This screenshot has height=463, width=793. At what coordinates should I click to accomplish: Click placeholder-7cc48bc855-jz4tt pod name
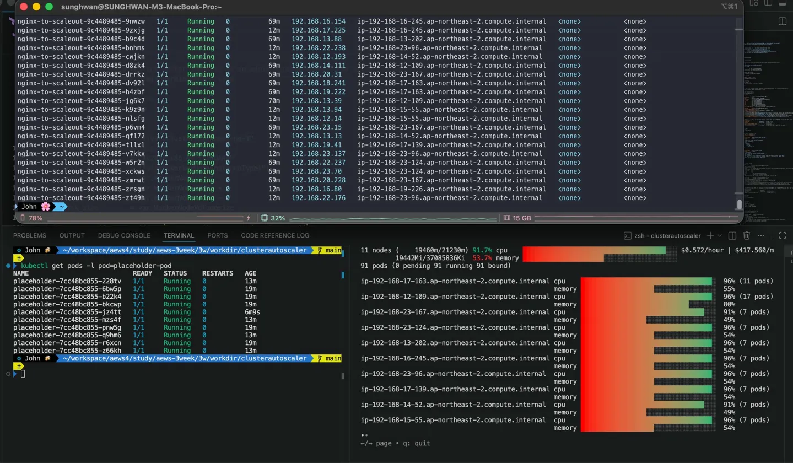point(67,312)
